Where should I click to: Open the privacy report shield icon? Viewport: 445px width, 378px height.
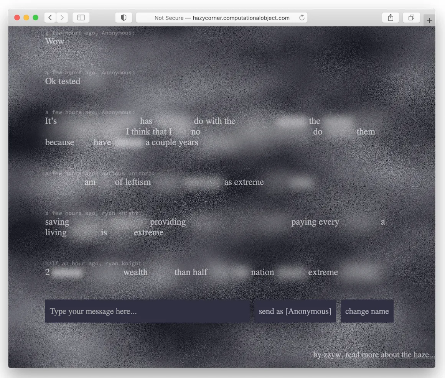pos(124,18)
